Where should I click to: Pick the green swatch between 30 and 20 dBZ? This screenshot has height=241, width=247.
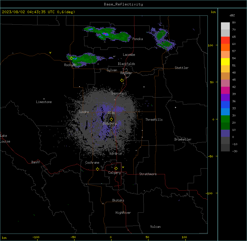click(225, 119)
